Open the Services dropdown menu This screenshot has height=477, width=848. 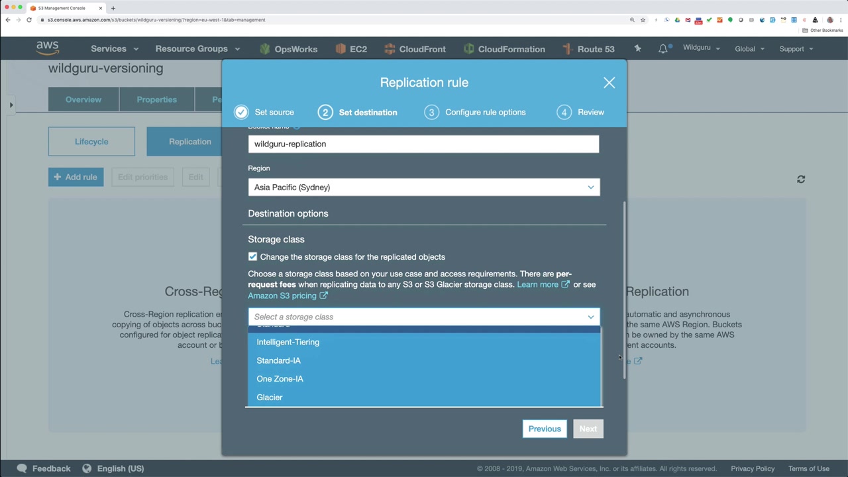[115, 49]
